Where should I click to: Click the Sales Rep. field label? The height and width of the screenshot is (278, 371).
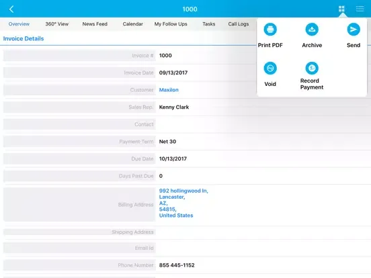pyautogui.click(x=141, y=107)
